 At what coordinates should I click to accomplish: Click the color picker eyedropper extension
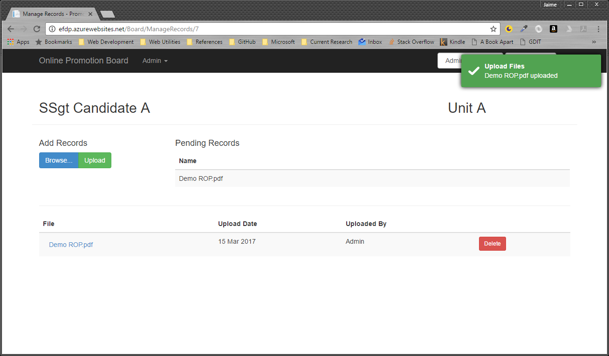coord(524,29)
